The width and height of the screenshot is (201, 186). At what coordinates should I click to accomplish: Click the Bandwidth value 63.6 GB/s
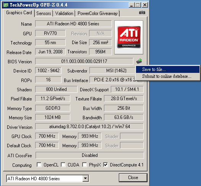point(124,117)
